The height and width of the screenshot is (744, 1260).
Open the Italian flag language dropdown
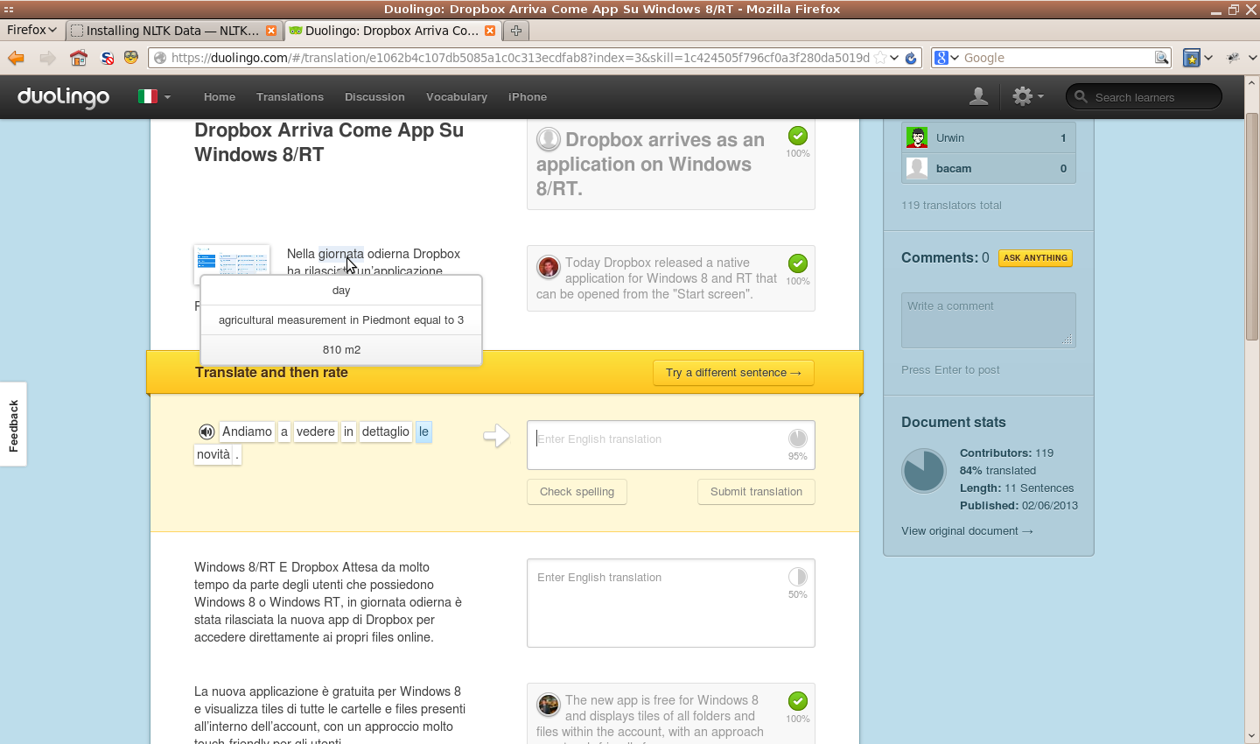tap(154, 96)
